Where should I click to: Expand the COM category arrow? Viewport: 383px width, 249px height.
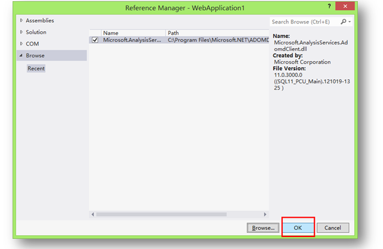(x=22, y=44)
